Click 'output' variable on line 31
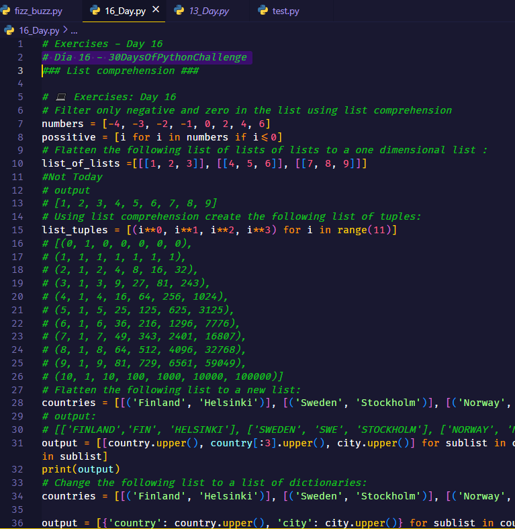Viewport: 515px width, 529px height. coord(60,443)
